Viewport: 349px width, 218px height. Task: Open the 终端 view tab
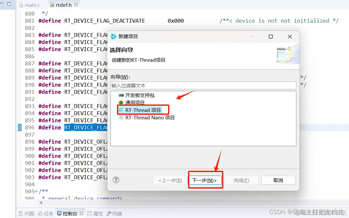(x=114, y=213)
